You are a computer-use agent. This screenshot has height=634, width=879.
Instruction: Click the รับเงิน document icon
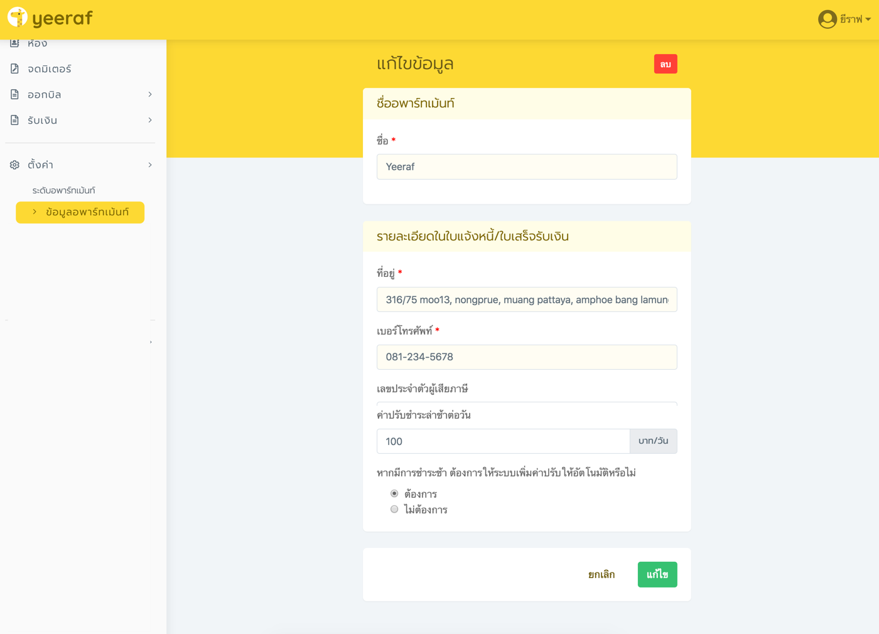pos(14,120)
